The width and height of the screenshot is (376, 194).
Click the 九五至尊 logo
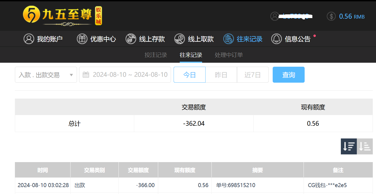tap(62, 16)
